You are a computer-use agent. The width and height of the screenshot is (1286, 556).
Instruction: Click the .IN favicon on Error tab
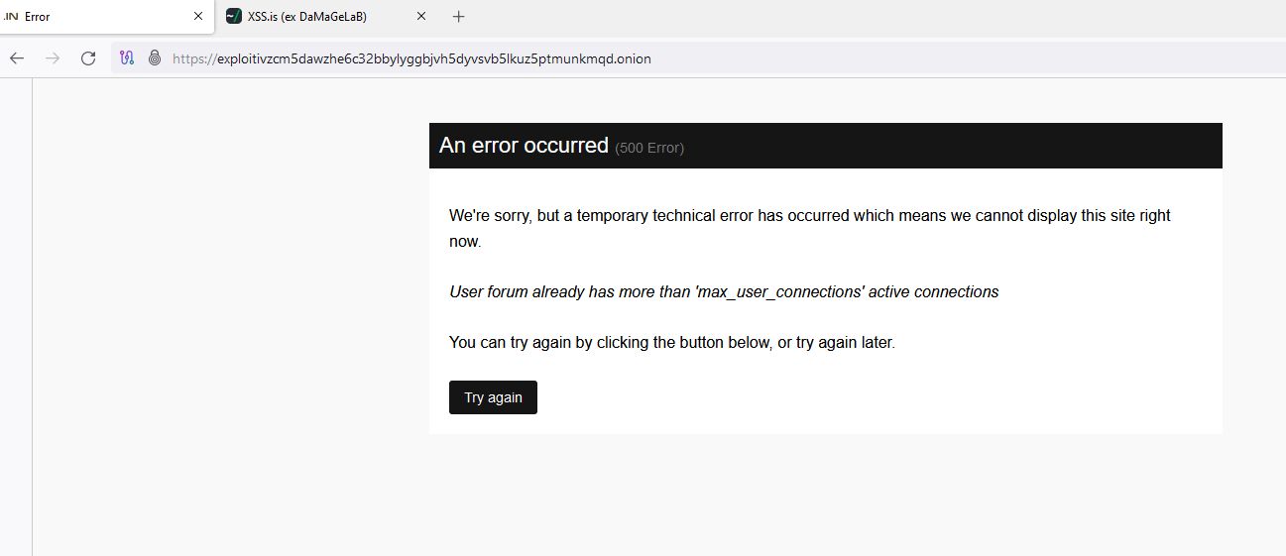point(11,17)
